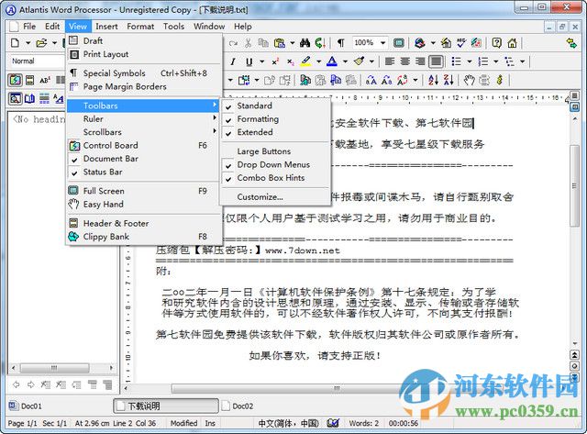Open the Format menu
Screen dimensions: 587x434
pyautogui.click(x=140, y=27)
